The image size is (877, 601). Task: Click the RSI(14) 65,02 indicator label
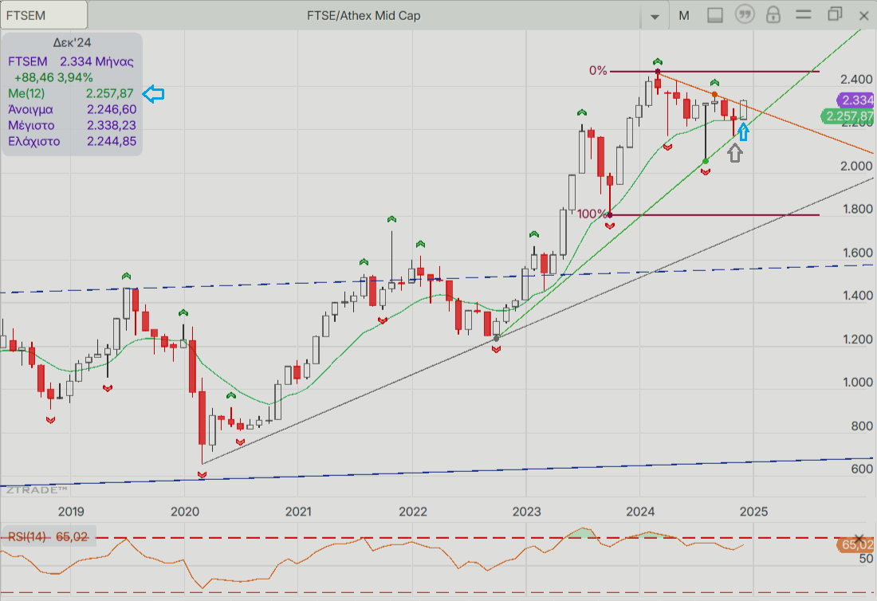click(x=48, y=536)
